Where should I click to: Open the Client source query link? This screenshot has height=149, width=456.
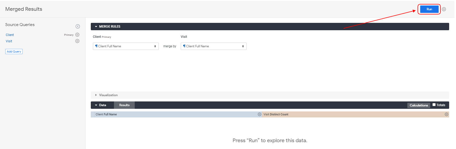tap(10, 35)
